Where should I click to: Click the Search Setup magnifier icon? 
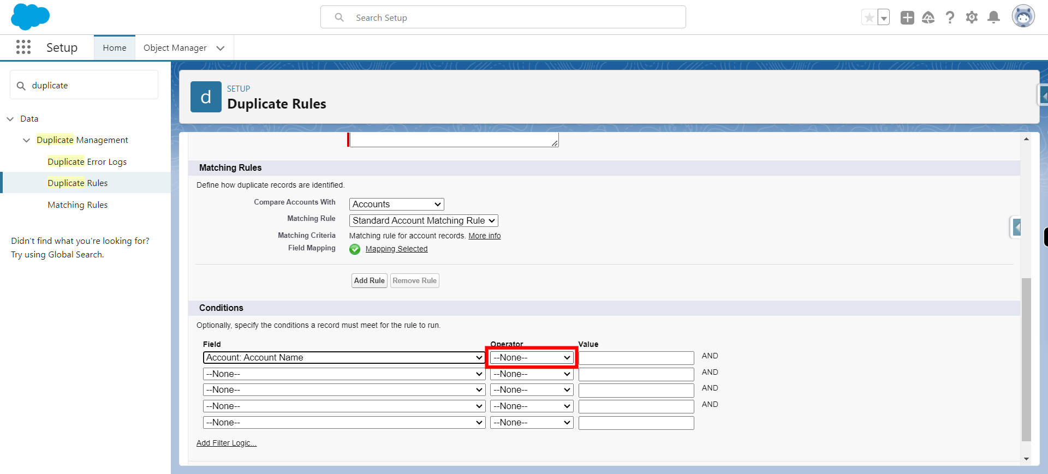pos(340,17)
